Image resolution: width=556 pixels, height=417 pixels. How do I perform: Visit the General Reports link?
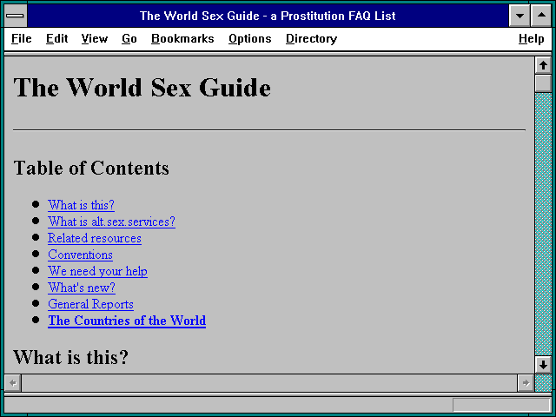(90, 304)
